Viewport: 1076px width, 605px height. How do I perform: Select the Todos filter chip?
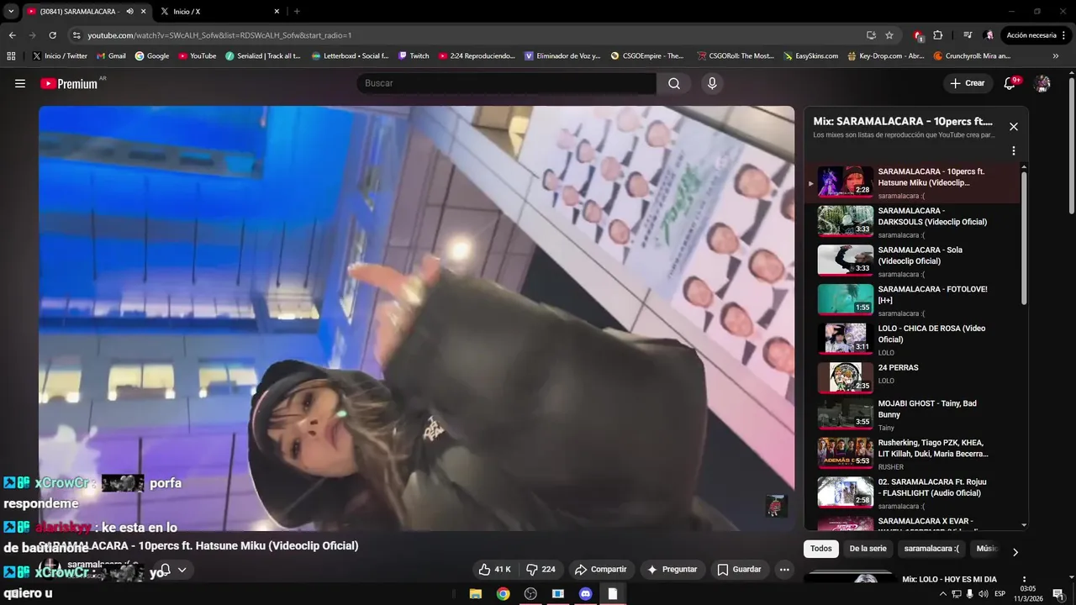coord(821,549)
